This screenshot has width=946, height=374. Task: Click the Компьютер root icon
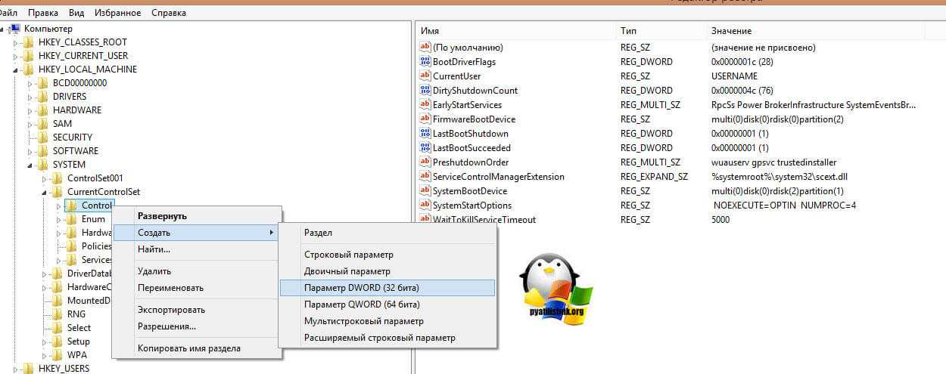[x=14, y=29]
